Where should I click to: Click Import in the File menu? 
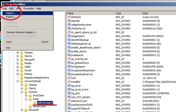(x=11, y=13)
